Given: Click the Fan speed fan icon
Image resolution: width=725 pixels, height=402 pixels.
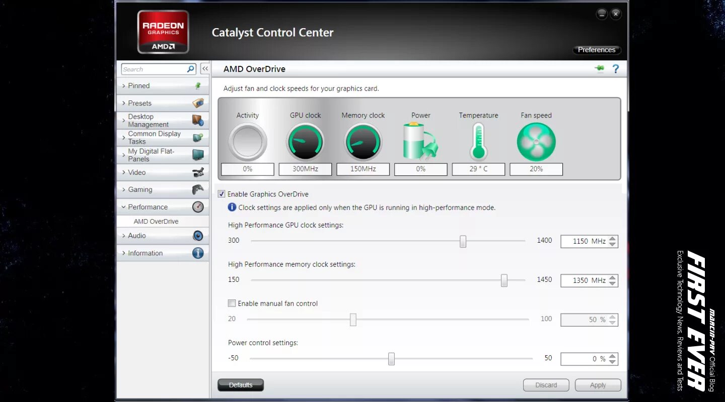Looking at the screenshot, I should point(536,142).
